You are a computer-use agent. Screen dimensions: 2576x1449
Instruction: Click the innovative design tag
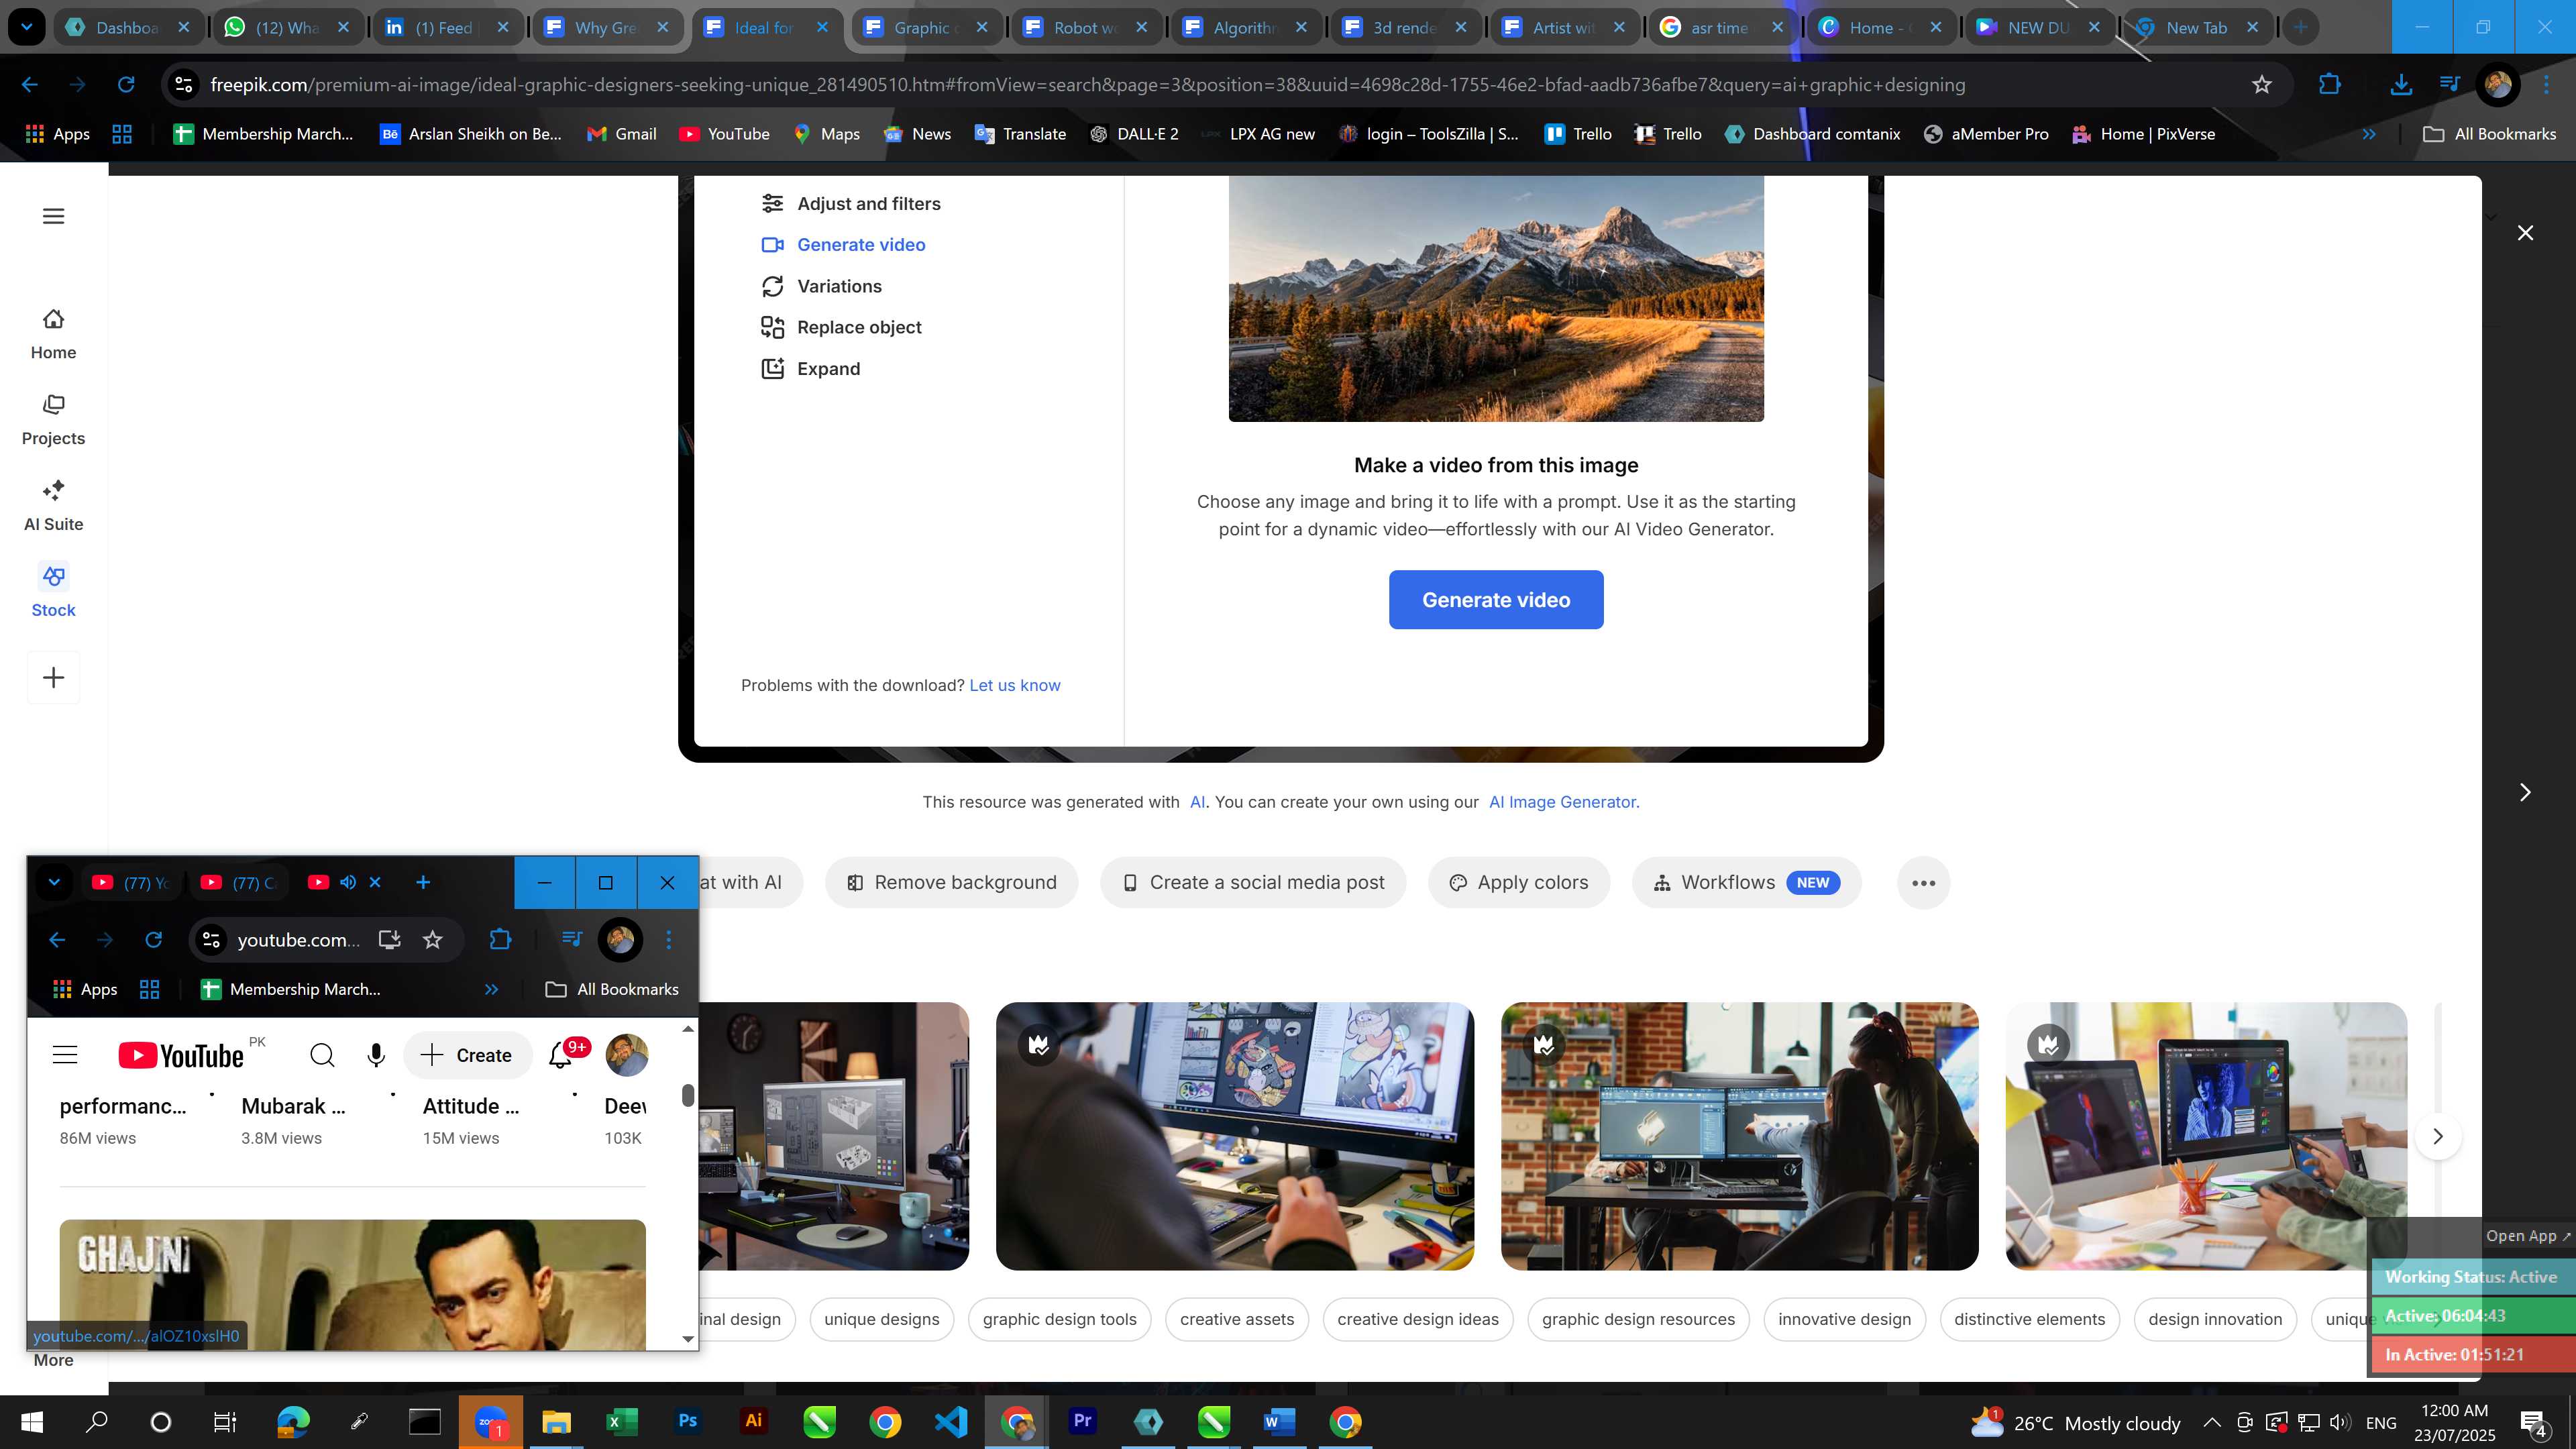1844,1320
